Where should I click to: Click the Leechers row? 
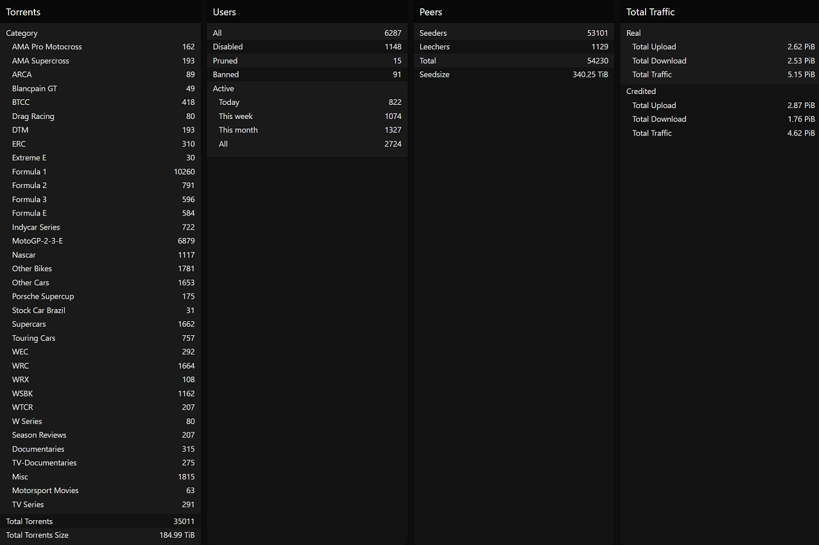click(434, 47)
